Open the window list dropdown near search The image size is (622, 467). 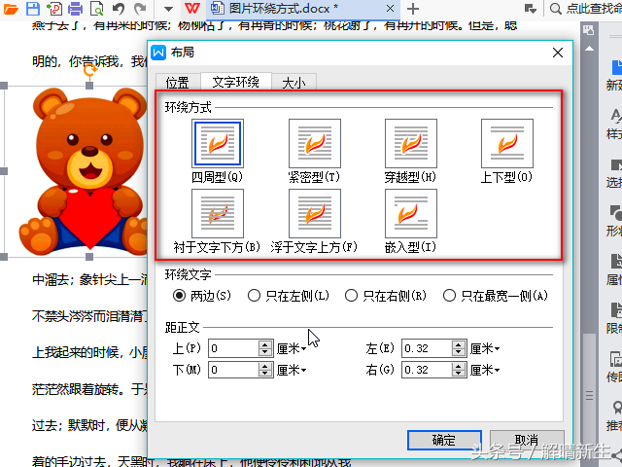531,9
